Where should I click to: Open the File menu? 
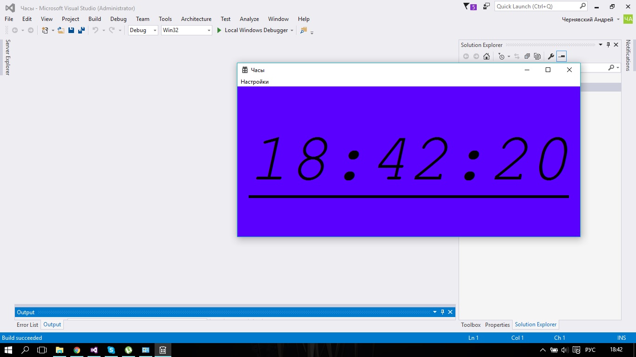point(9,19)
